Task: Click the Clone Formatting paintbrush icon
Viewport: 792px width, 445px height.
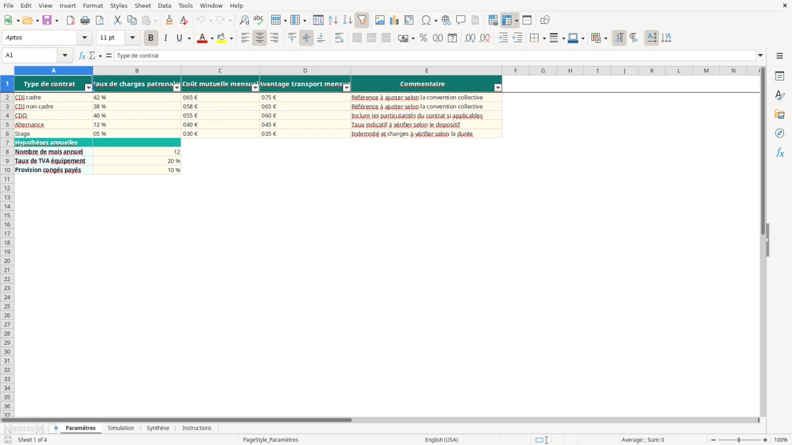Action: (x=170, y=20)
